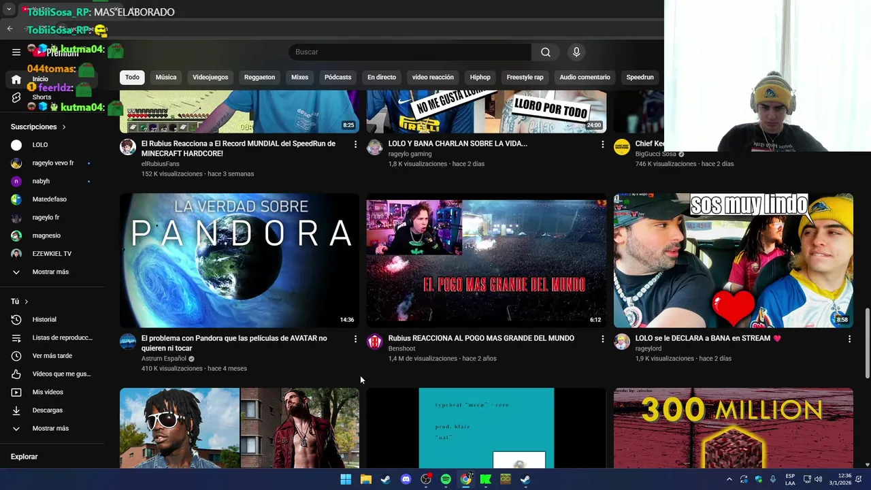Open the Astrum Español channel name
The height and width of the screenshot is (490, 871).
[164, 359]
